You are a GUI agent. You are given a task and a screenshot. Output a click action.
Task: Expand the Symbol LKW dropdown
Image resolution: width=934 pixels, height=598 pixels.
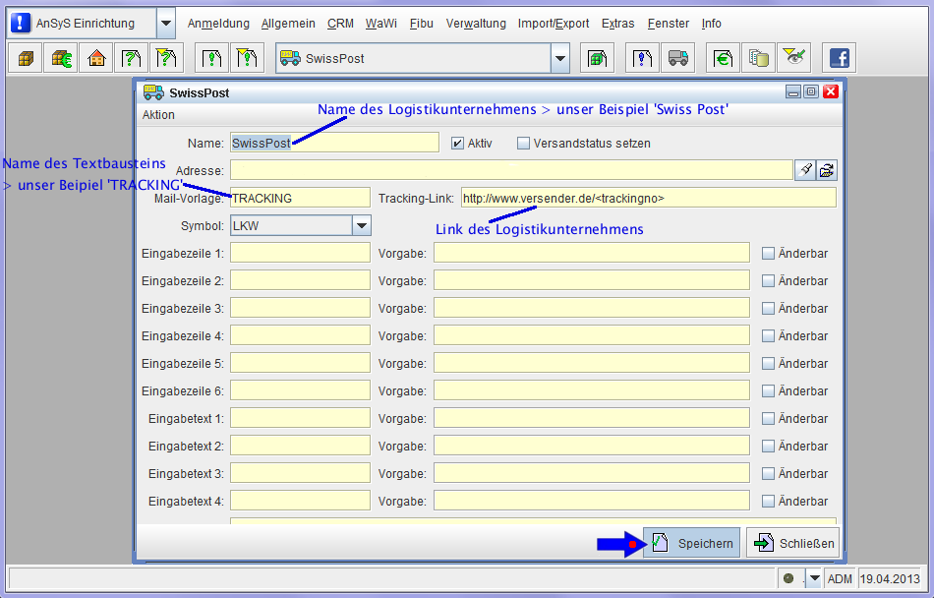361,226
